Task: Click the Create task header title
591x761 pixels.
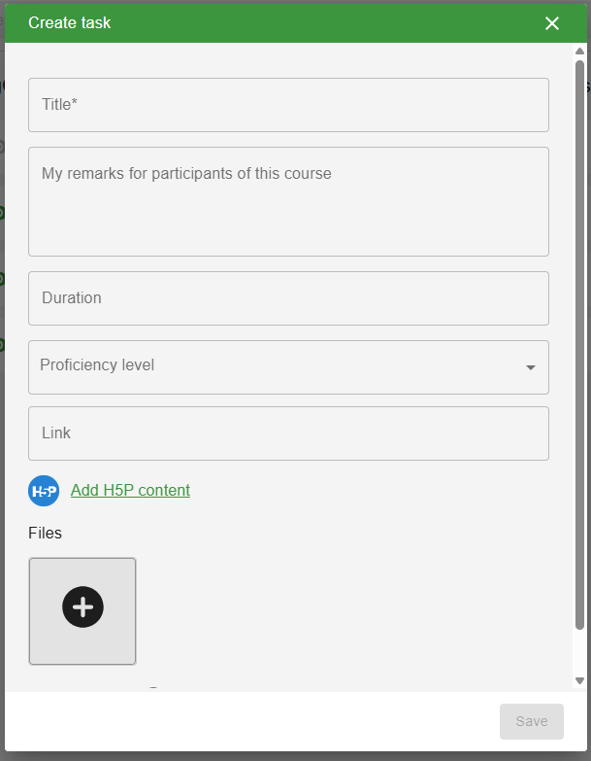Action: click(70, 22)
